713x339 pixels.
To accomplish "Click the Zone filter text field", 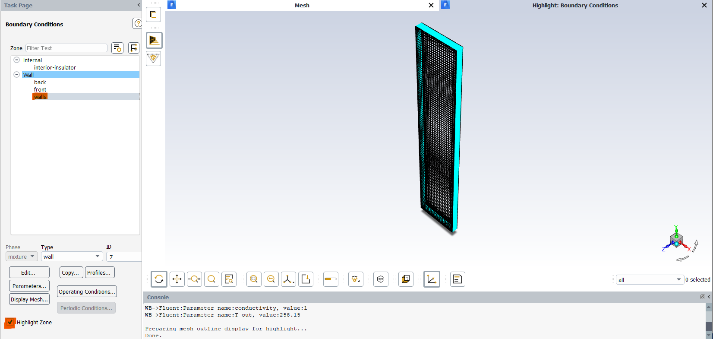I will [66, 48].
